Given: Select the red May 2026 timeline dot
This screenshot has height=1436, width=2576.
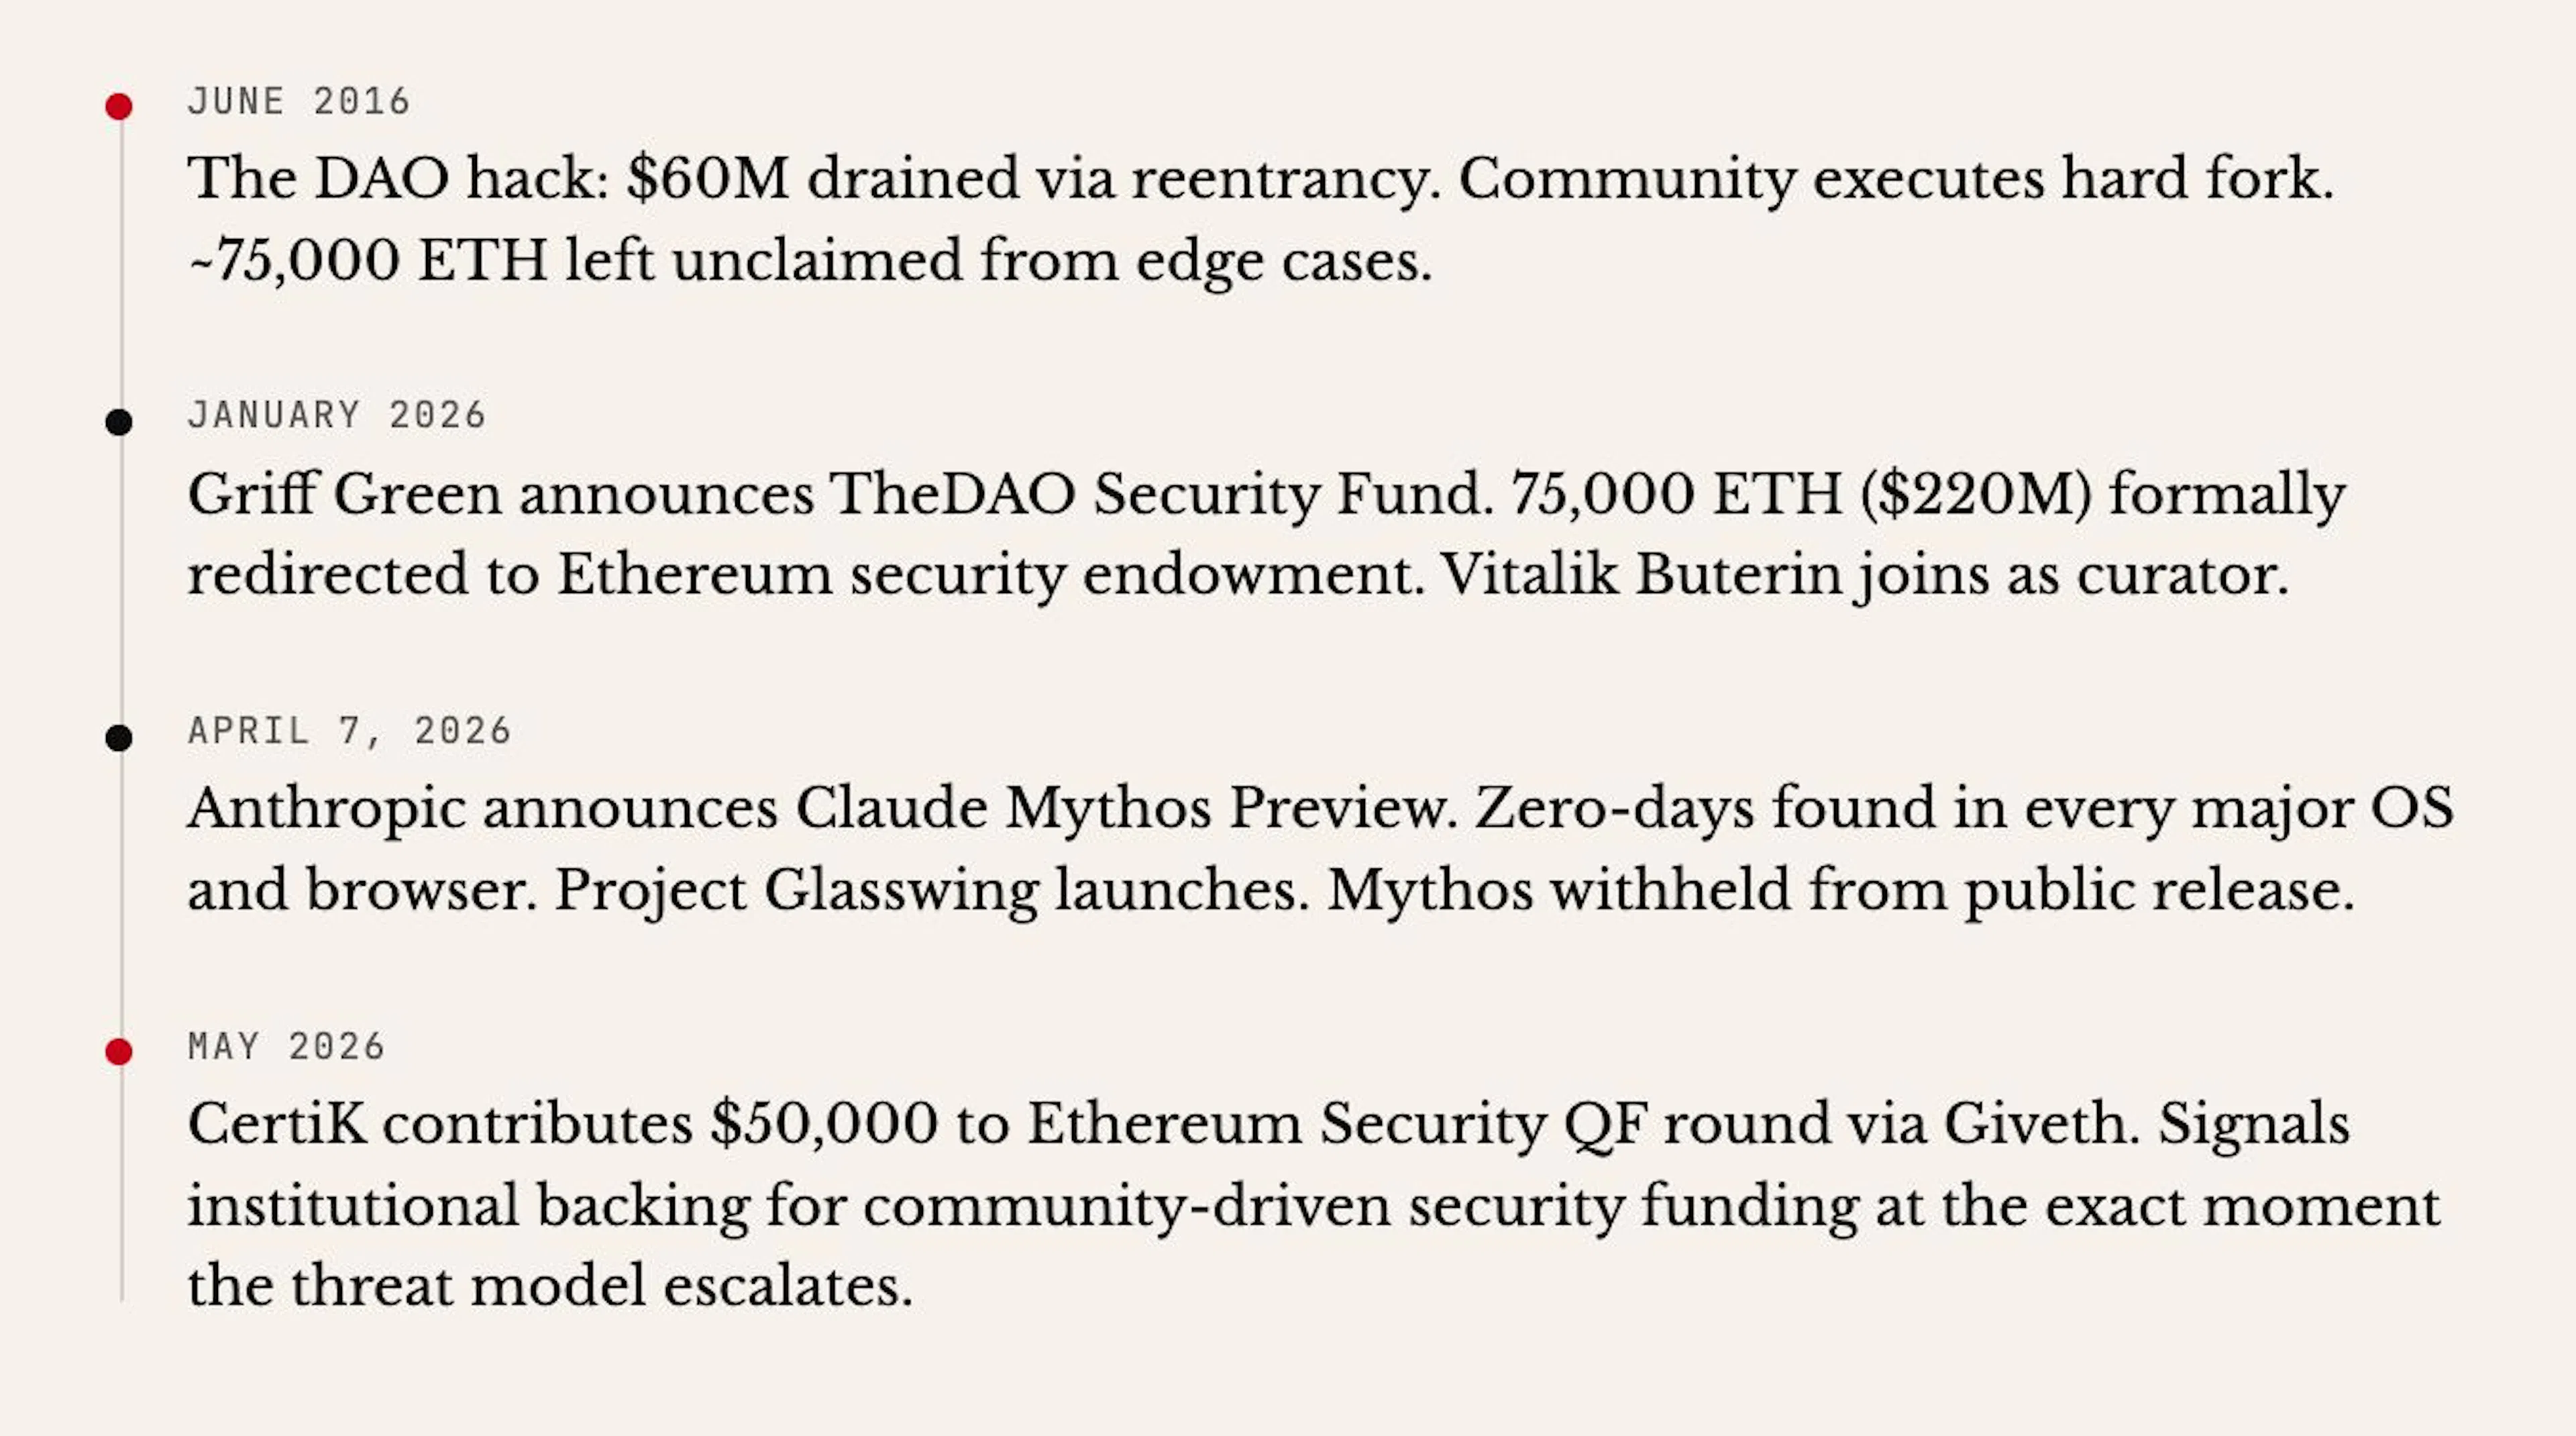Looking at the screenshot, I should pos(119,1052).
